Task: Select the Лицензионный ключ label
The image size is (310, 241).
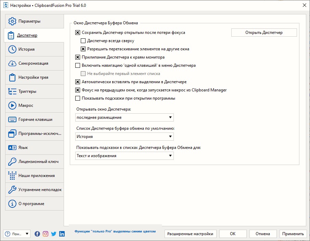Action: (38, 162)
